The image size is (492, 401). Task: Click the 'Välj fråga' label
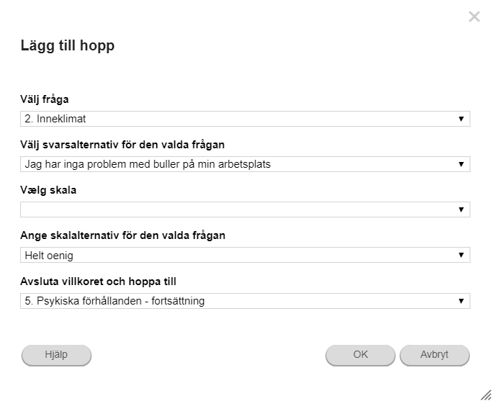pyautogui.click(x=45, y=99)
